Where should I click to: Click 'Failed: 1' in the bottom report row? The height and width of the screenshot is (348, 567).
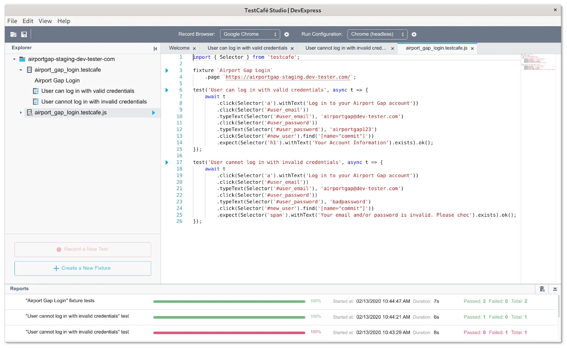[x=498, y=333]
